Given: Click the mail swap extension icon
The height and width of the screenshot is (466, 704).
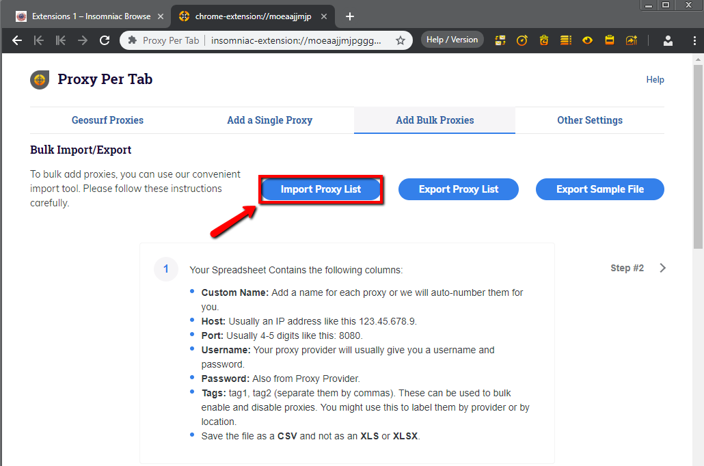Looking at the screenshot, I should pos(500,40).
